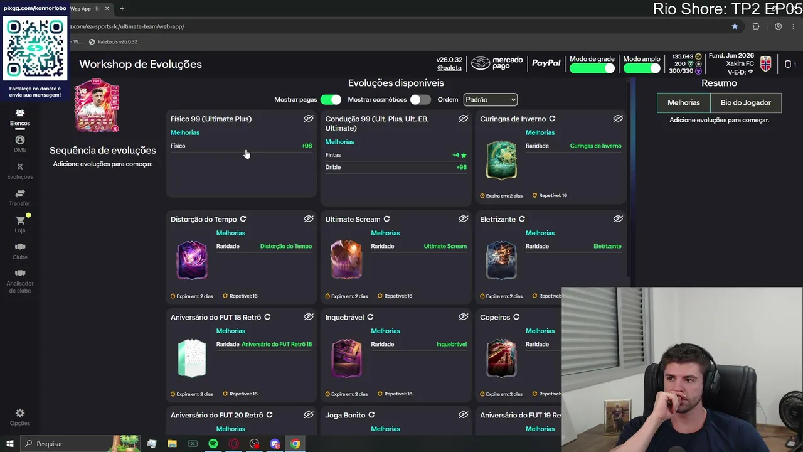The width and height of the screenshot is (803, 452).
Task: Remove the Valverde player card
Action: [115, 129]
